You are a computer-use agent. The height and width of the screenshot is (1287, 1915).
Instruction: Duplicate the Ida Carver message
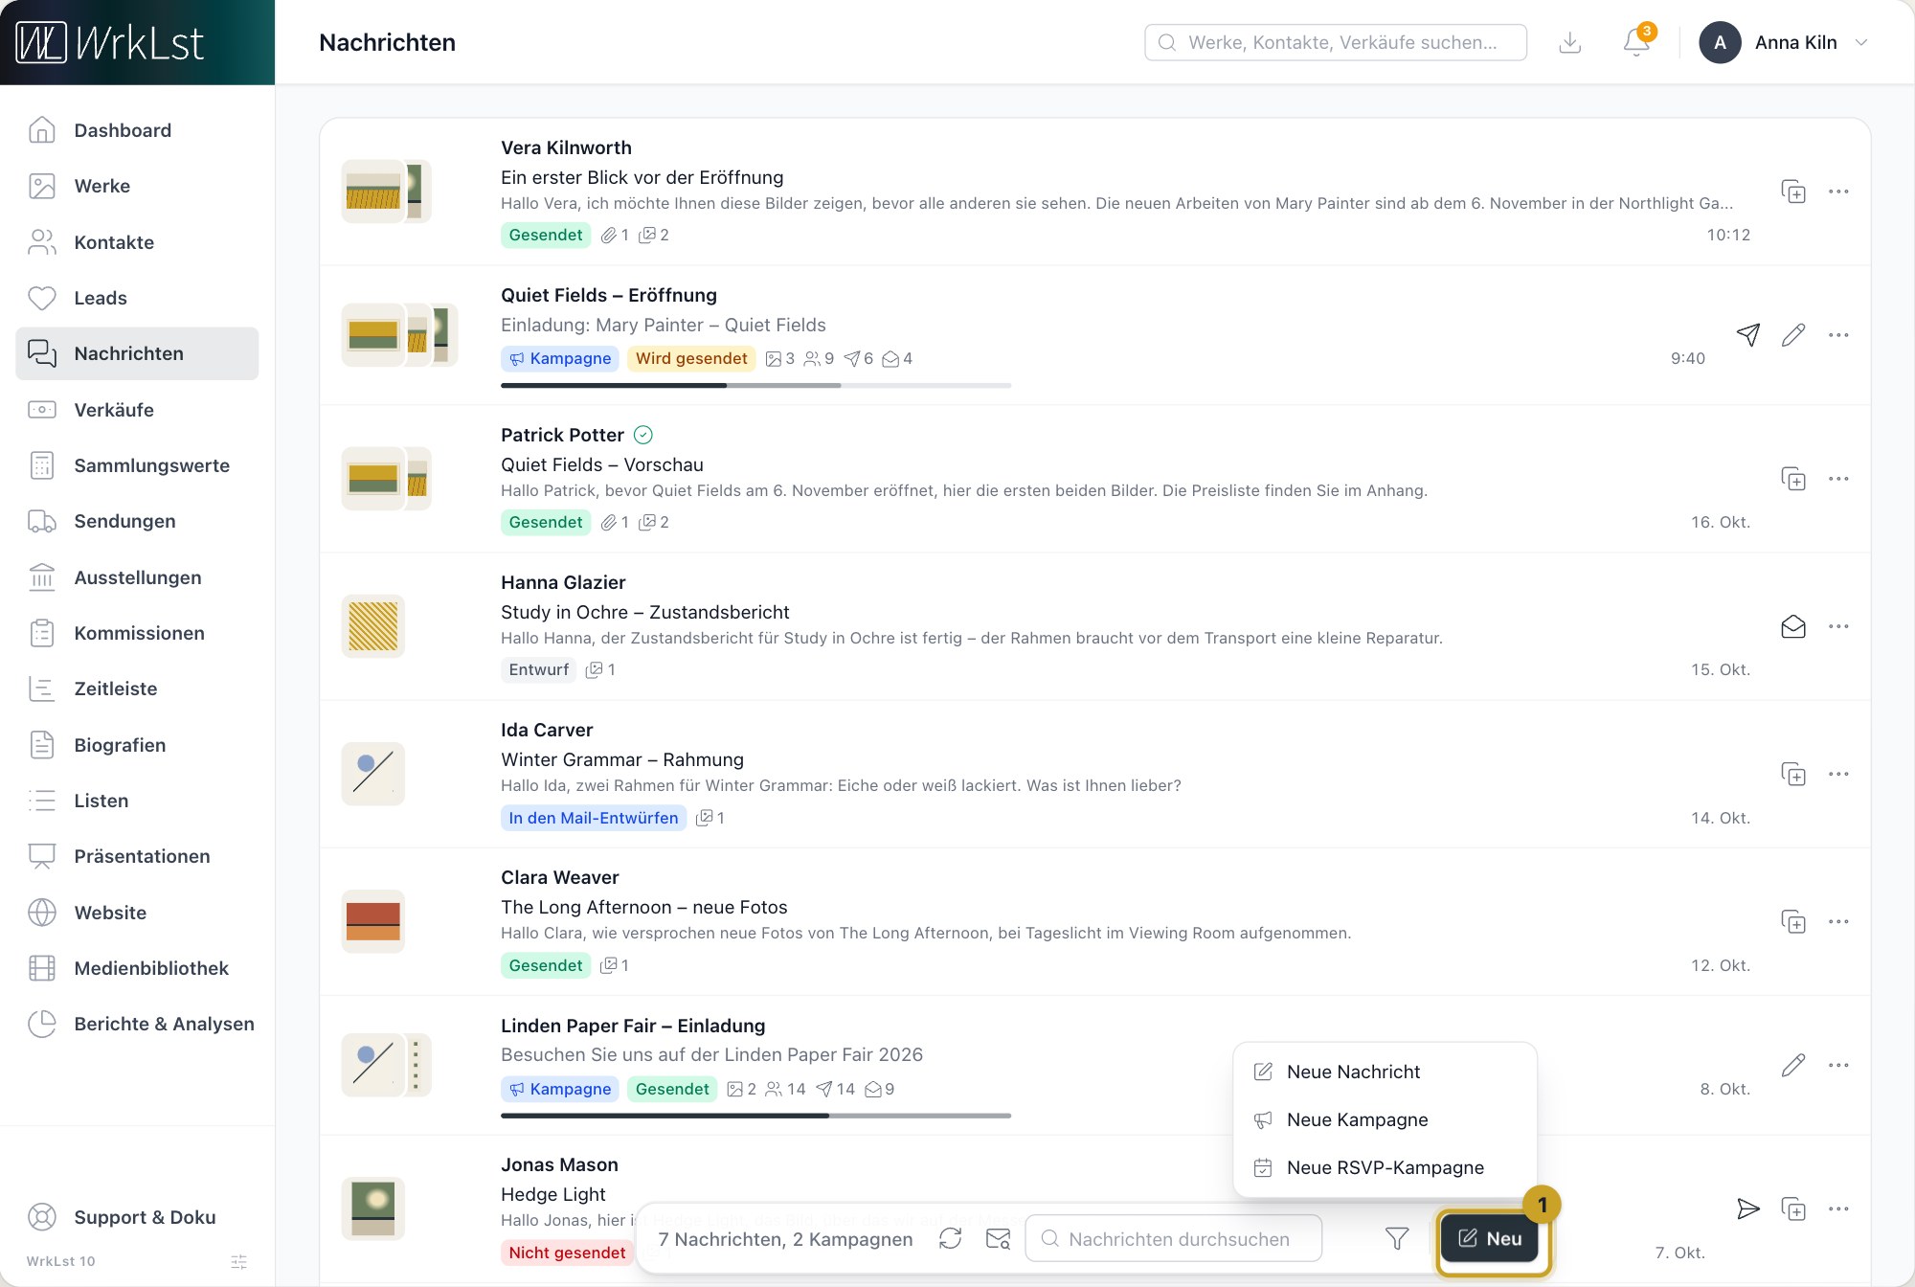(x=1793, y=774)
